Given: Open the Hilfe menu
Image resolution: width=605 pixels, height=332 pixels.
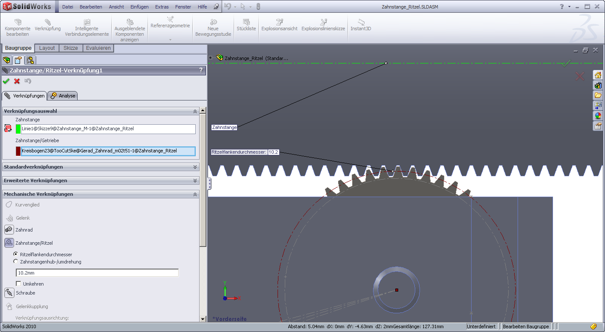Looking at the screenshot, I should (203, 7).
